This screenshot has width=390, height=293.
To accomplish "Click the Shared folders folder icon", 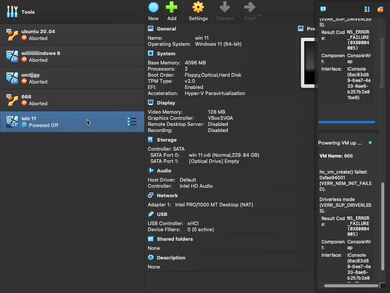I will 150,239.
